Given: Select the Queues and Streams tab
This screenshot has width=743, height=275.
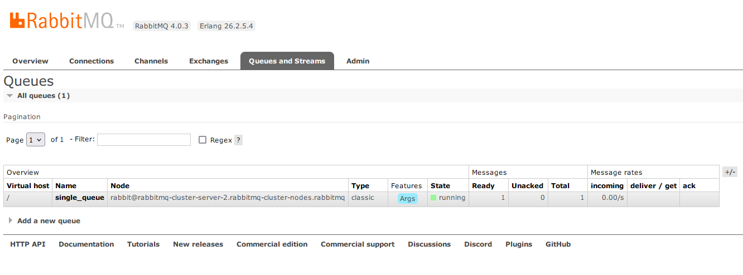Looking at the screenshot, I should click(287, 61).
